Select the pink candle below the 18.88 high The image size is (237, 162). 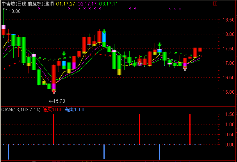[4, 29]
